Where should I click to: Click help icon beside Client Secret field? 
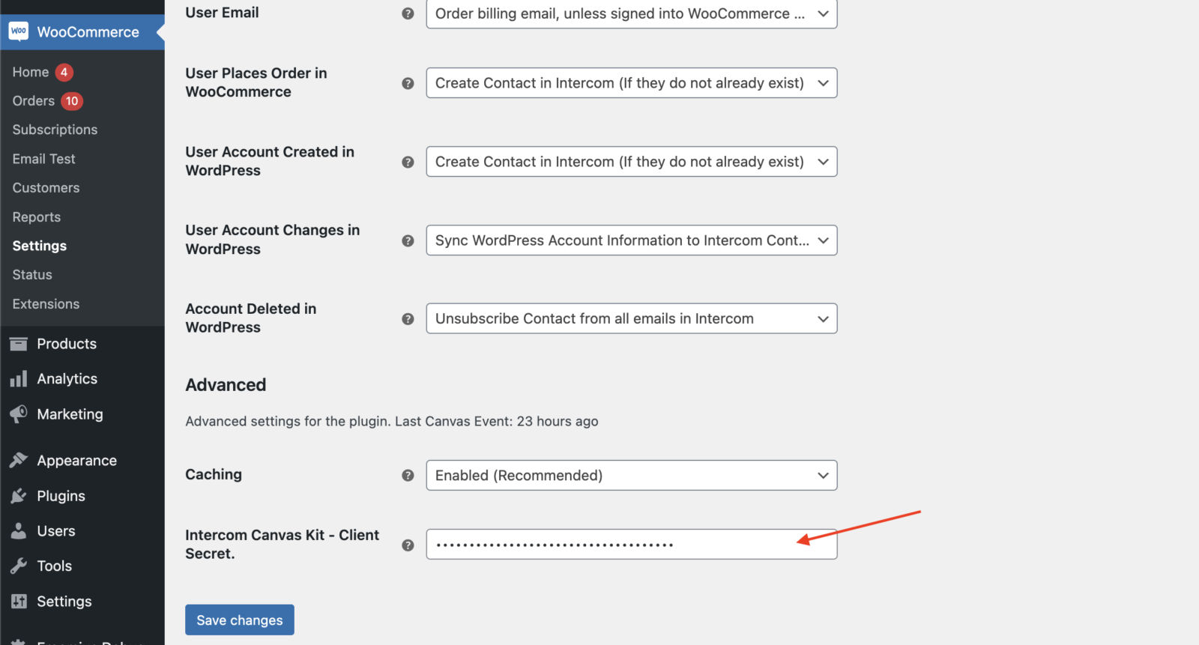pyautogui.click(x=408, y=545)
